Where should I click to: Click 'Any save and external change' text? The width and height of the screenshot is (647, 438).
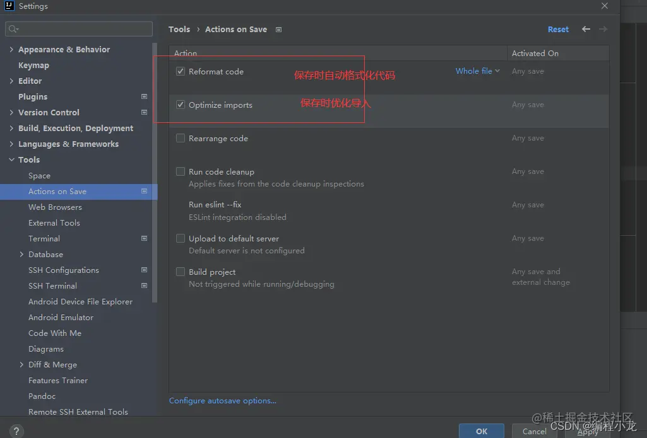tap(540, 277)
